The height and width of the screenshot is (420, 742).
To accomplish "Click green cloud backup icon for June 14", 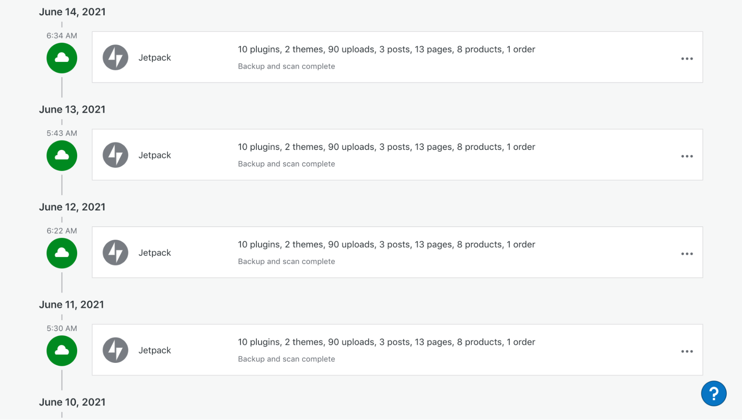I will [x=62, y=58].
